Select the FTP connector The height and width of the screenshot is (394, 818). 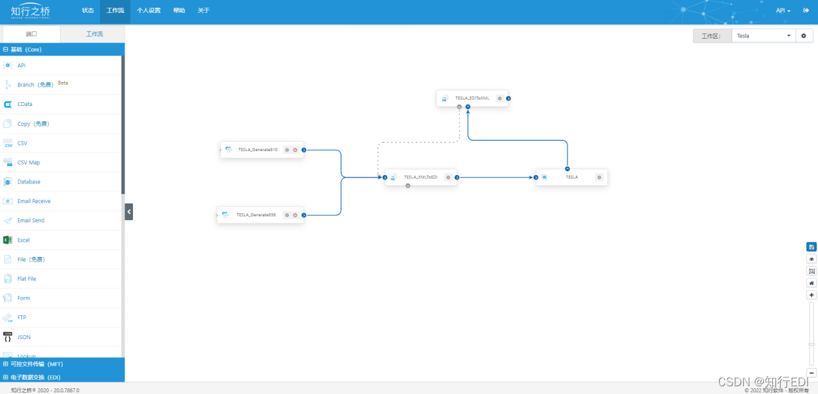pos(61,317)
